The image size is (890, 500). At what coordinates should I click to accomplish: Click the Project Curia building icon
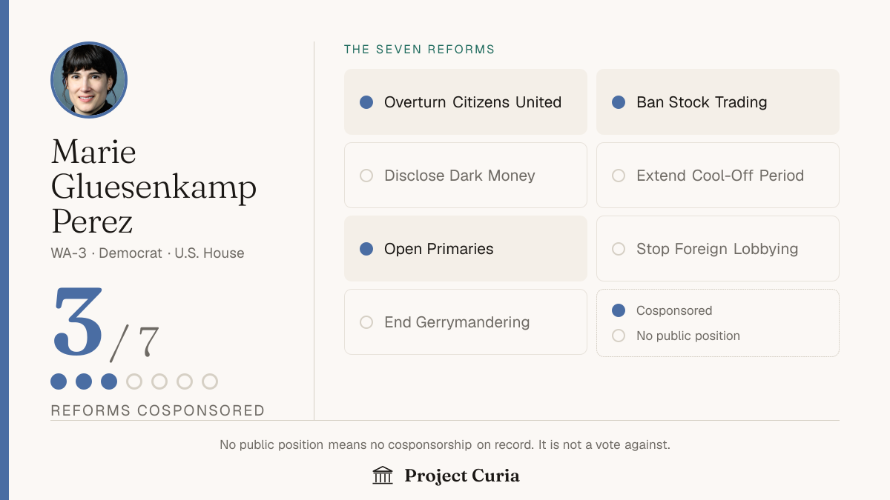[x=383, y=476]
